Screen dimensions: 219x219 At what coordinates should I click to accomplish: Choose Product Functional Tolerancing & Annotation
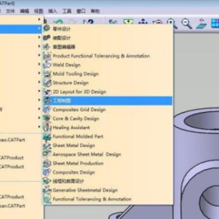click(101, 56)
